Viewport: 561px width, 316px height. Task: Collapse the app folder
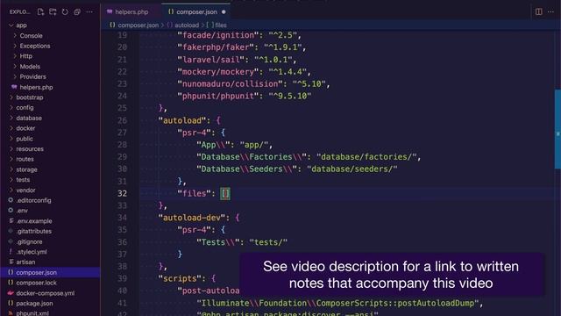(11, 25)
